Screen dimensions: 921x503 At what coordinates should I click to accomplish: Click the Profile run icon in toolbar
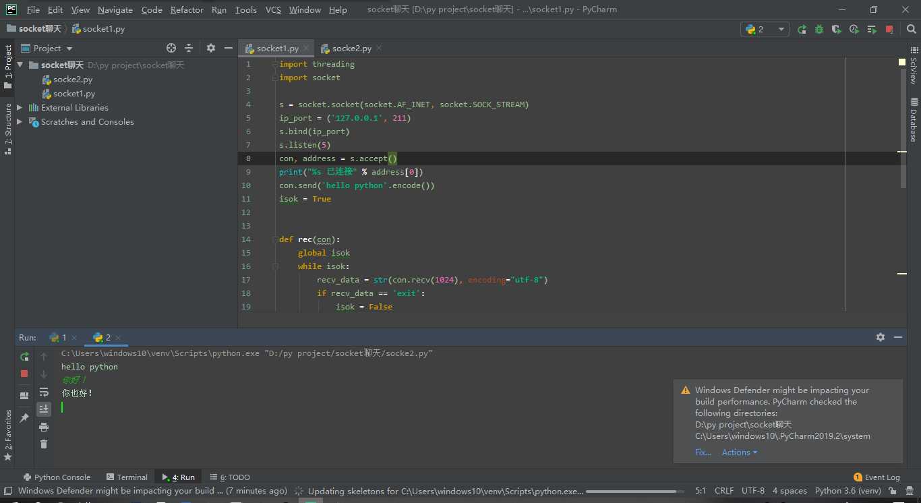854,29
